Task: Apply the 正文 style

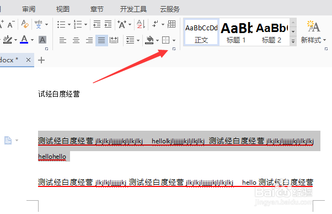Action: coord(201,33)
